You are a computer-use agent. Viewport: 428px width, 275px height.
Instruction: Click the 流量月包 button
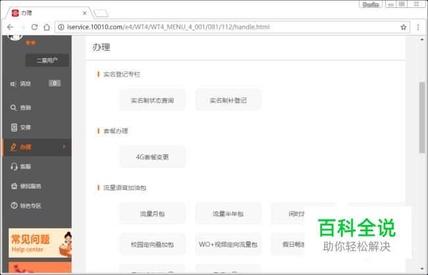tap(152, 214)
